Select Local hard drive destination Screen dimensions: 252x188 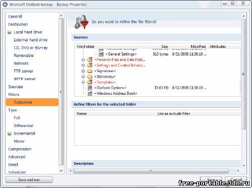pyautogui.click(x=28, y=32)
